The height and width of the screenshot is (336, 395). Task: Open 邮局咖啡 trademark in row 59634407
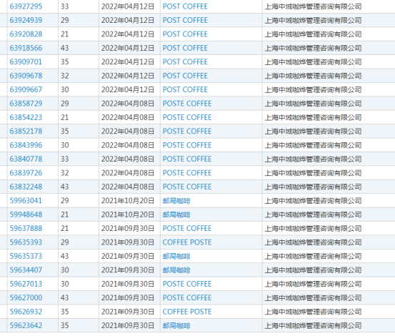tap(176, 270)
